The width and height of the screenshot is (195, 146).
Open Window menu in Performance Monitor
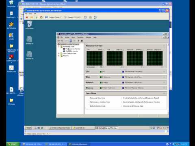click(x=88, y=37)
